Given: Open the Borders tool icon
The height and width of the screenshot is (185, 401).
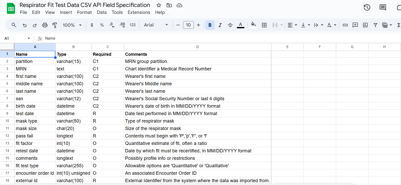Looking at the screenshot, I should (x=264, y=25).
